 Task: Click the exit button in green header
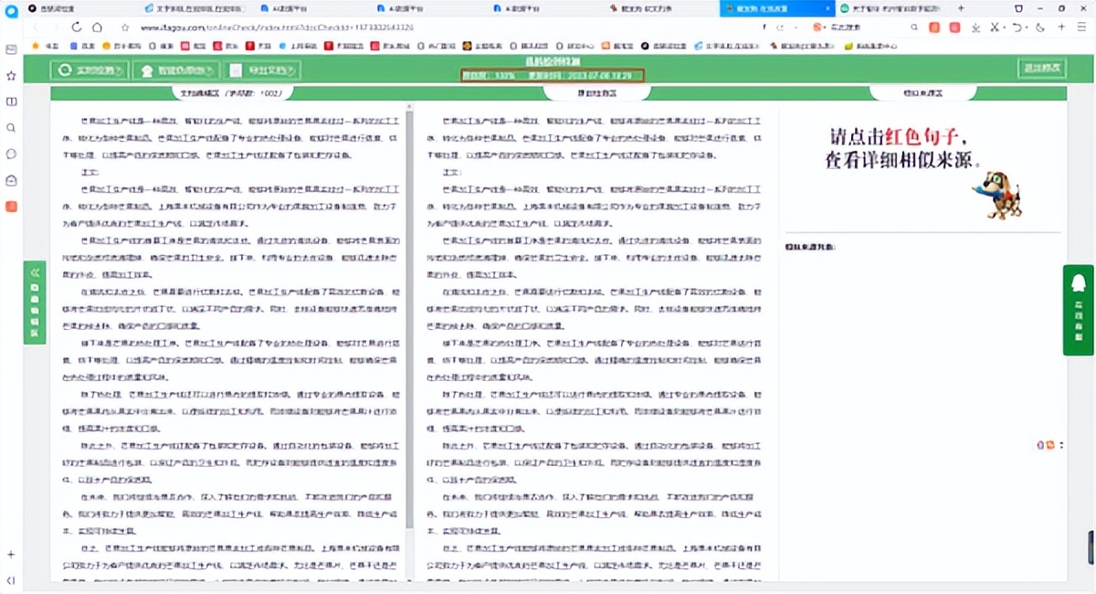tap(1042, 69)
